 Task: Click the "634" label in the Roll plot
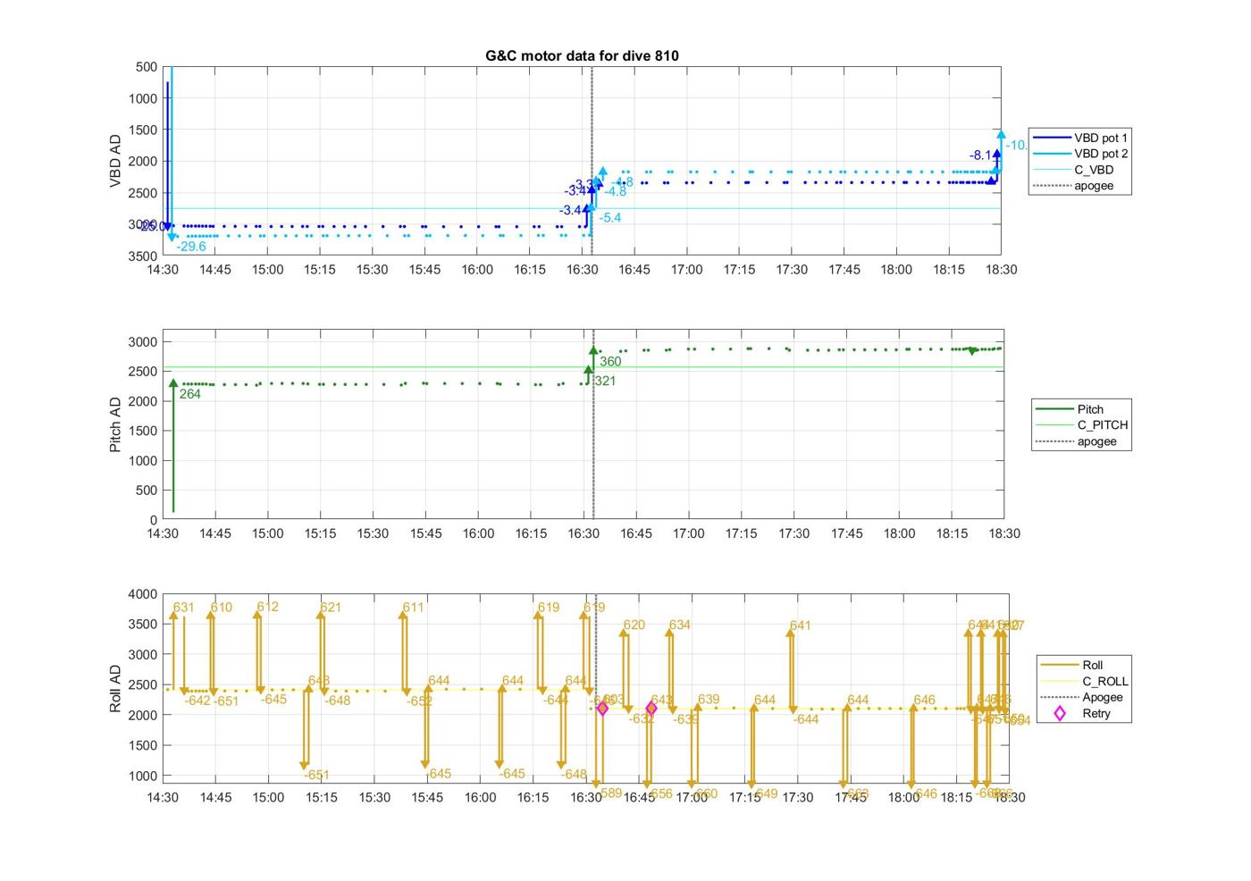click(x=680, y=625)
